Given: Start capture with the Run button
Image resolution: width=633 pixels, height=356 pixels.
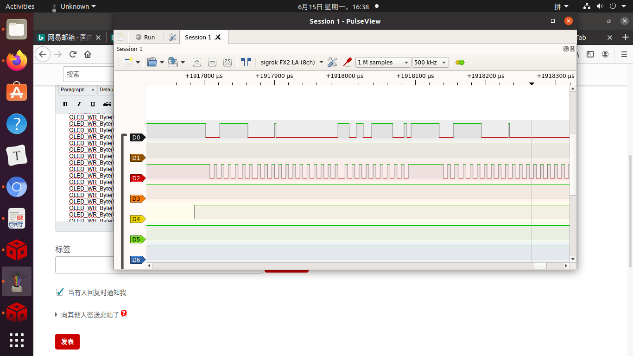Looking at the screenshot, I should tap(145, 37).
